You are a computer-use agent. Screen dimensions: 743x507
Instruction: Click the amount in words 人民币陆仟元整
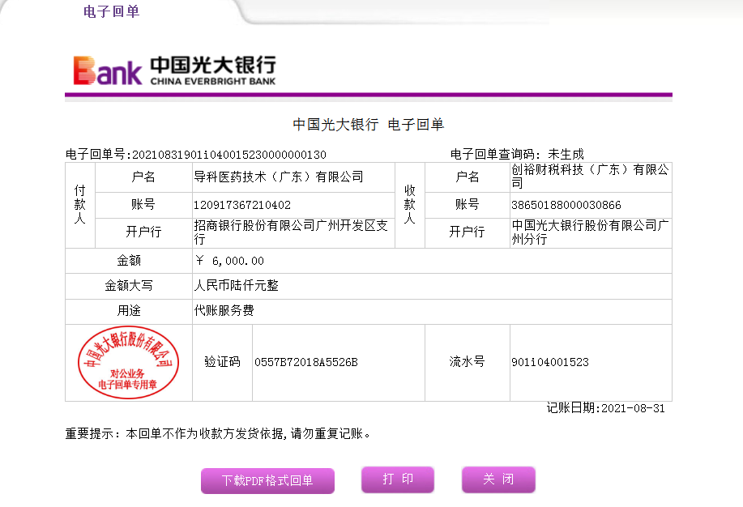237,286
